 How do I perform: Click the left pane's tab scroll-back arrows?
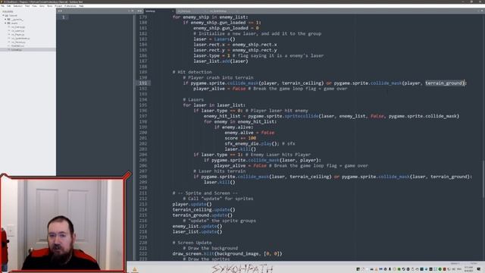(x=60, y=11)
